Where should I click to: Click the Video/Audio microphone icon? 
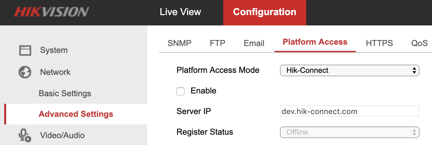pos(25,135)
